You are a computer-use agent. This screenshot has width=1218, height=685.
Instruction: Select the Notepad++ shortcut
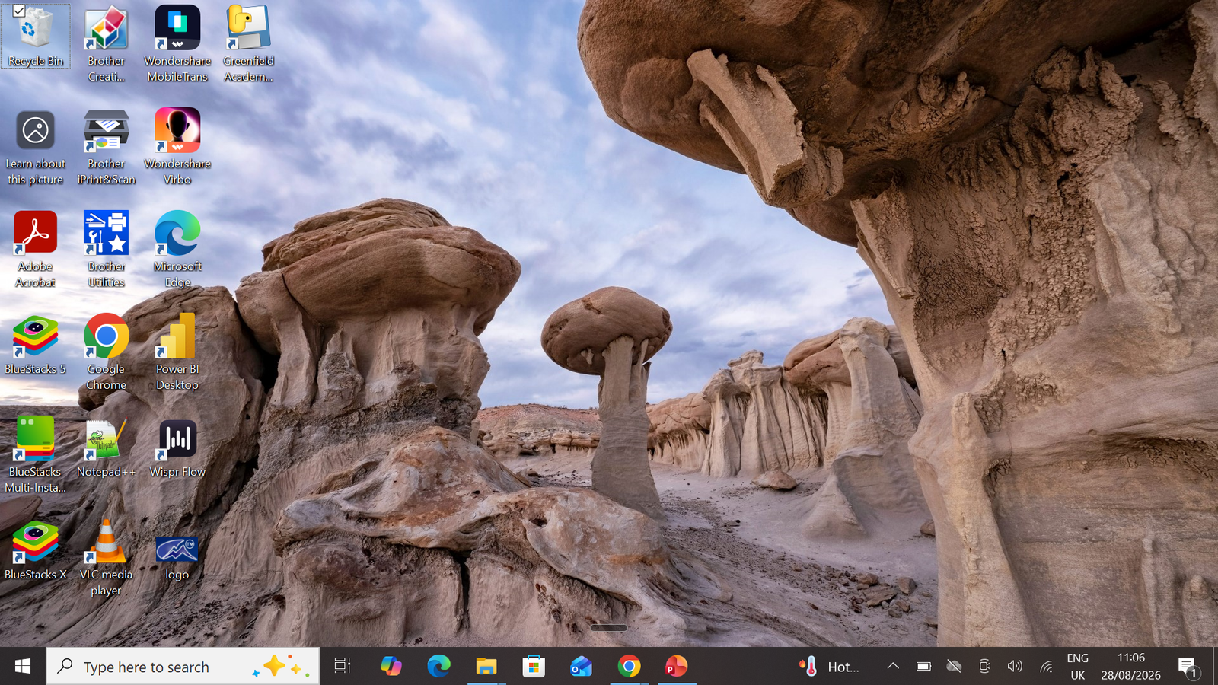[x=106, y=448]
